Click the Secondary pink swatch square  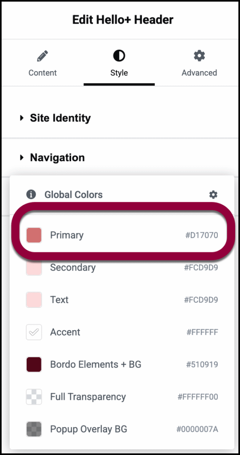pyautogui.click(x=34, y=267)
